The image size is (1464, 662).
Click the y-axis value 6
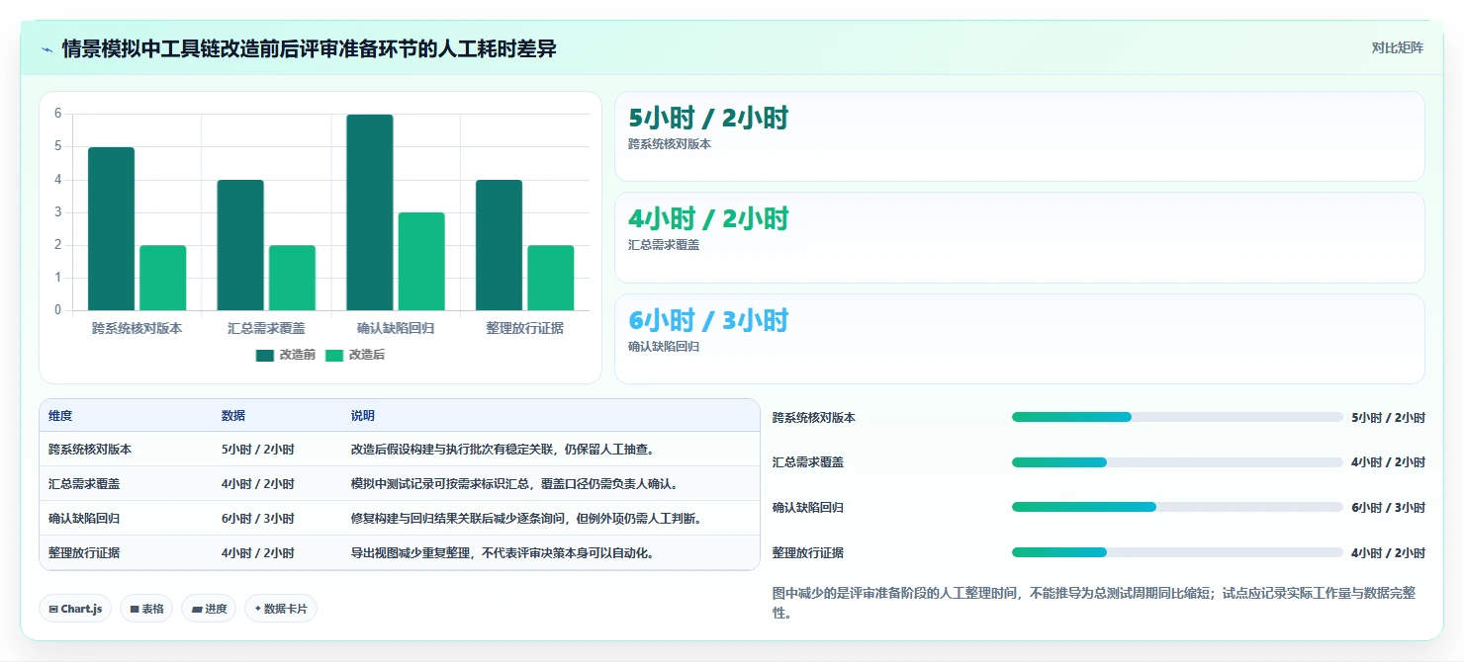tap(57, 114)
